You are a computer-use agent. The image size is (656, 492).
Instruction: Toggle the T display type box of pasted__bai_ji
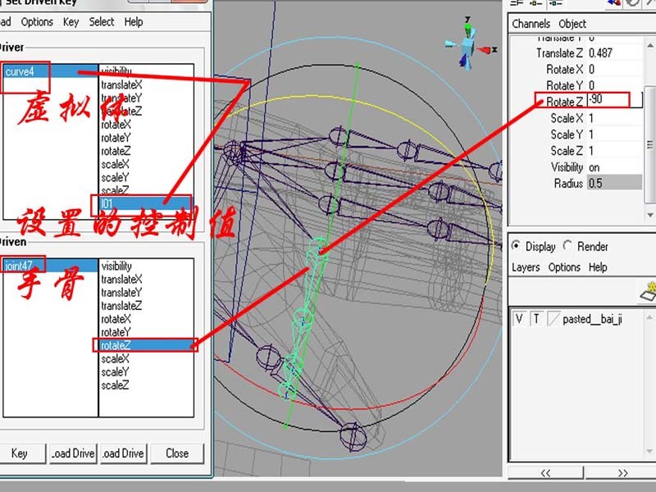tap(536, 319)
